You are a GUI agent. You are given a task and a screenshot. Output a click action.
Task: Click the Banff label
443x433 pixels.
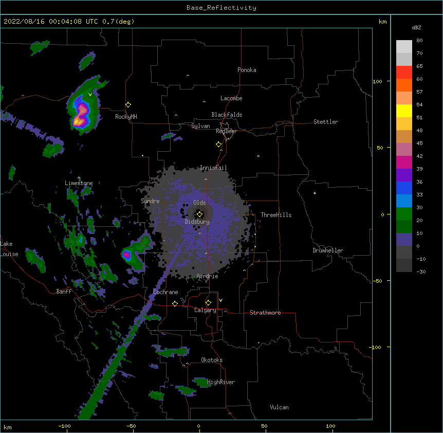point(64,292)
